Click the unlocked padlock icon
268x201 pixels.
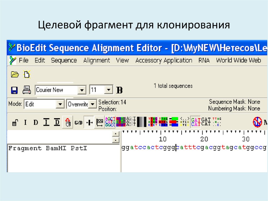pyautogui.click(x=15, y=123)
